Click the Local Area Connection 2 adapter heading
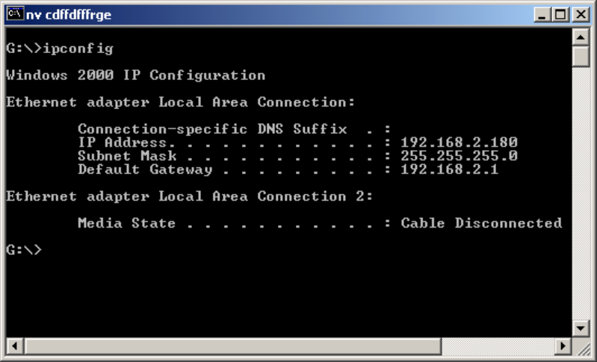This screenshot has width=597, height=362. pos(189,196)
